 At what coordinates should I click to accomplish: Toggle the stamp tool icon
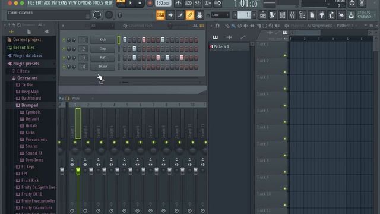click(x=199, y=15)
